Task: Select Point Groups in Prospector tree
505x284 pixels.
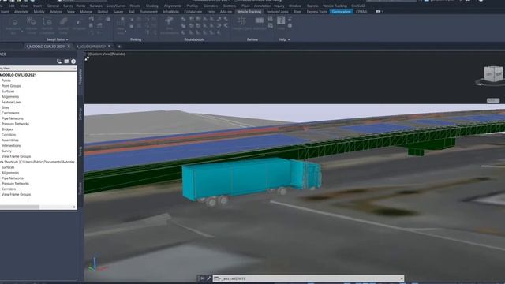Action: (11, 86)
